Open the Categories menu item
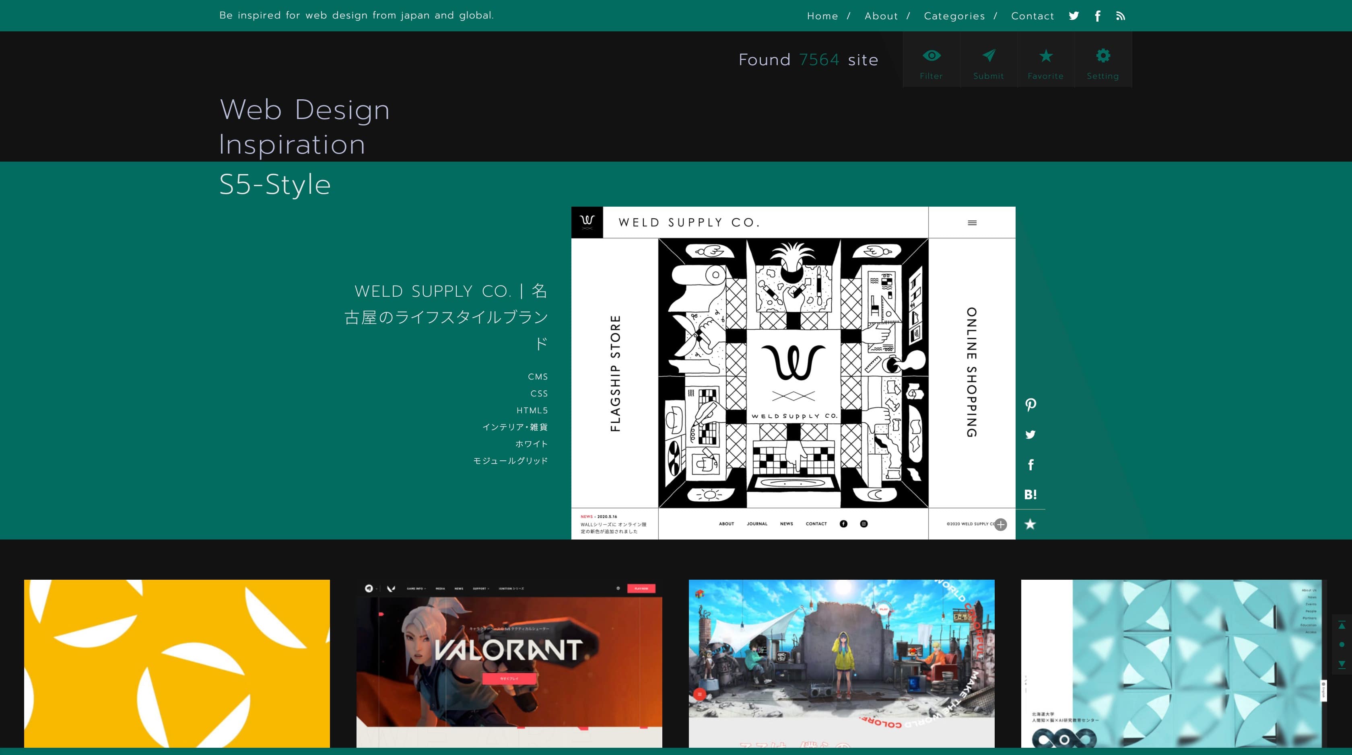 [954, 16]
